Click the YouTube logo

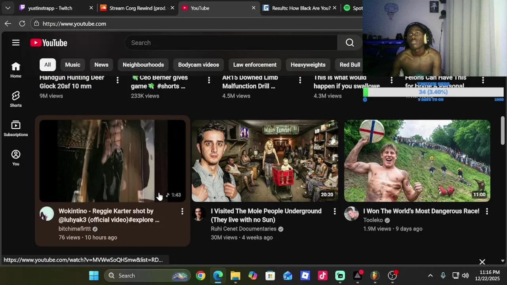[x=49, y=43]
